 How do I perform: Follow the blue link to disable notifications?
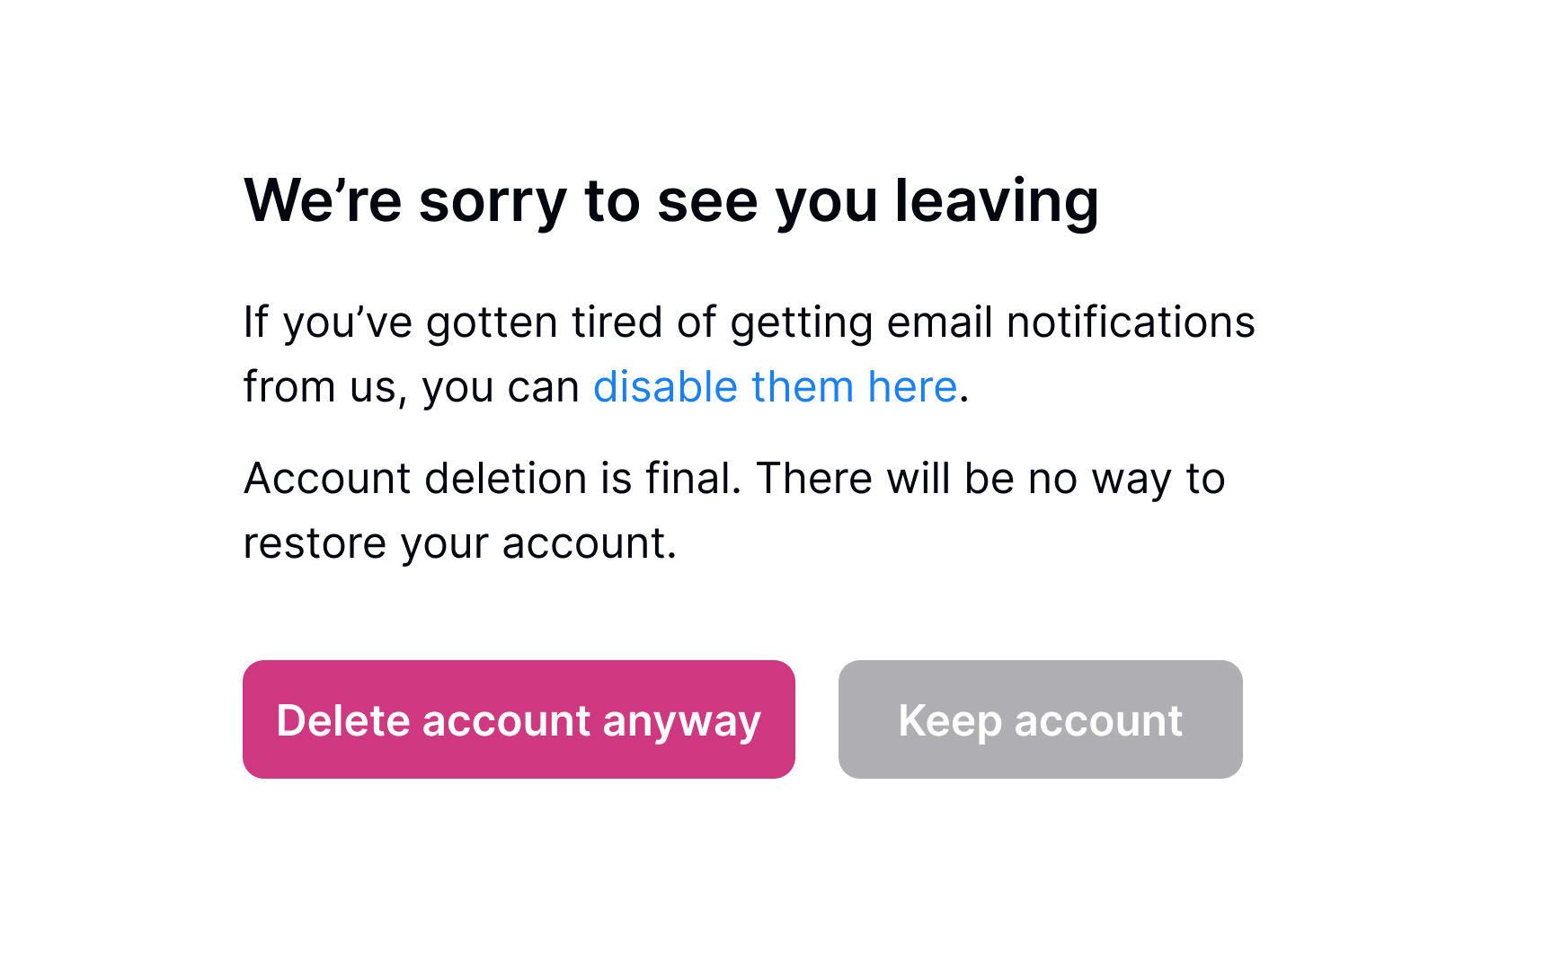pyautogui.click(x=775, y=387)
